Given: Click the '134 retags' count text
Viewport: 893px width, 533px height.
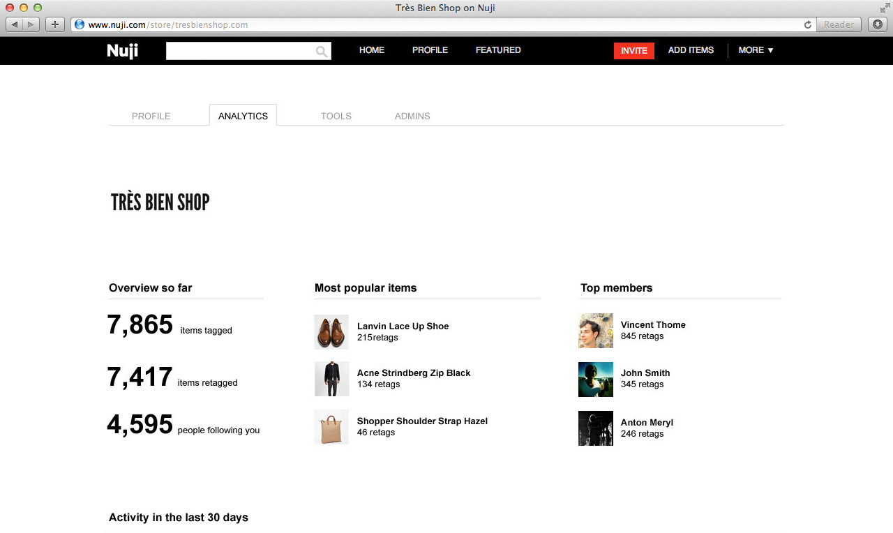Looking at the screenshot, I should [379, 384].
